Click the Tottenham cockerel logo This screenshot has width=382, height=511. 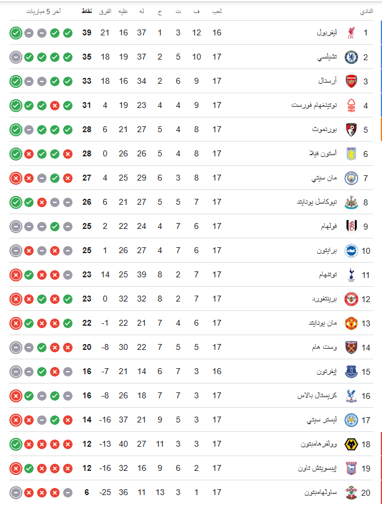pyautogui.click(x=351, y=275)
